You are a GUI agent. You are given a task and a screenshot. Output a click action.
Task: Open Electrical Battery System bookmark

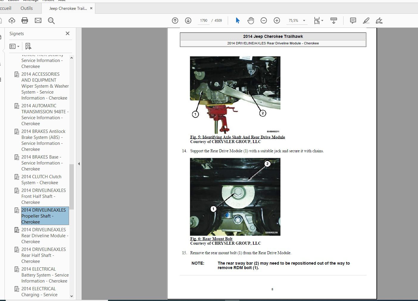(x=45, y=275)
